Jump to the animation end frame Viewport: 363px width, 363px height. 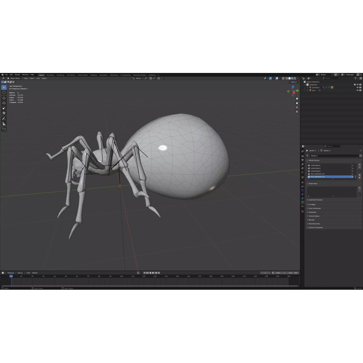pos(159,273)
